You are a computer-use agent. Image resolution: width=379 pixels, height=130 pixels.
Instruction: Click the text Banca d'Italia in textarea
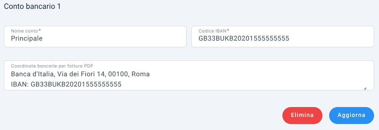pos(31,74)
